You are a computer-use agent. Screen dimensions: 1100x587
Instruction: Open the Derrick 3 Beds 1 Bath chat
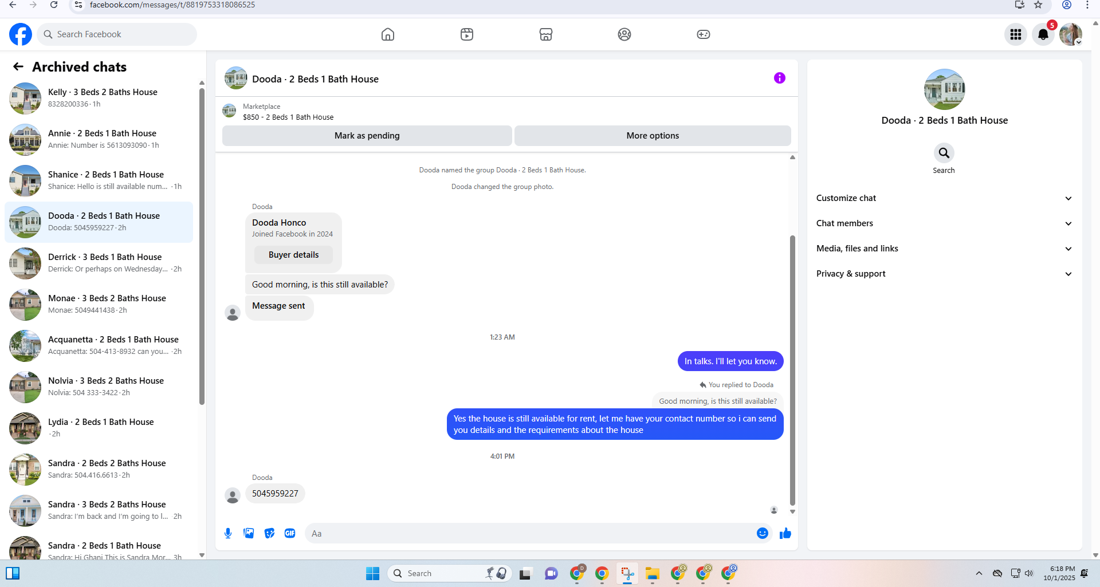click(x=99, y=263)
